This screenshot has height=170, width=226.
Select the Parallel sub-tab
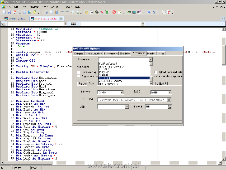(83, 83)
